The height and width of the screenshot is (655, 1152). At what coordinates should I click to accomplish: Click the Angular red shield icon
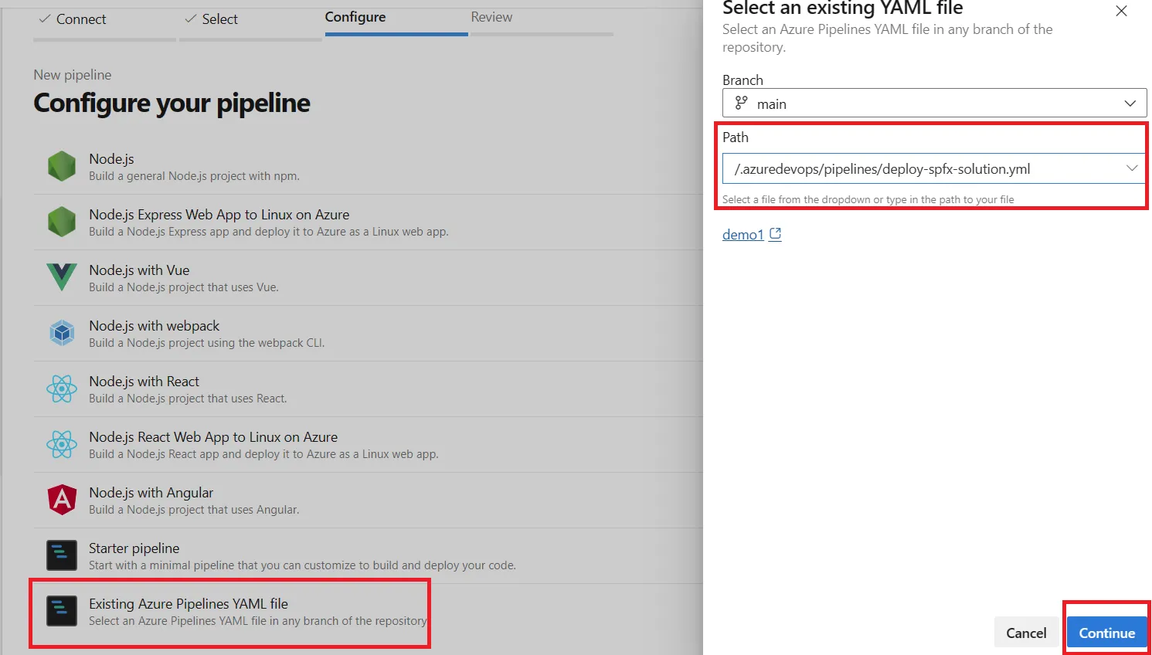point(62,500)
